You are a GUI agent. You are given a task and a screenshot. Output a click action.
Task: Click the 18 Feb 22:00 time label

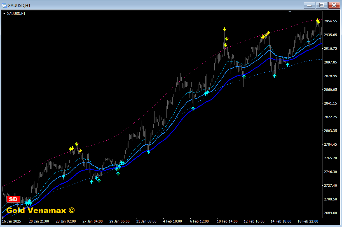(x=308, y=221)
